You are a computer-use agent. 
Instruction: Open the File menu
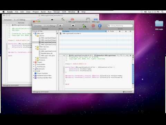(17, 12)
